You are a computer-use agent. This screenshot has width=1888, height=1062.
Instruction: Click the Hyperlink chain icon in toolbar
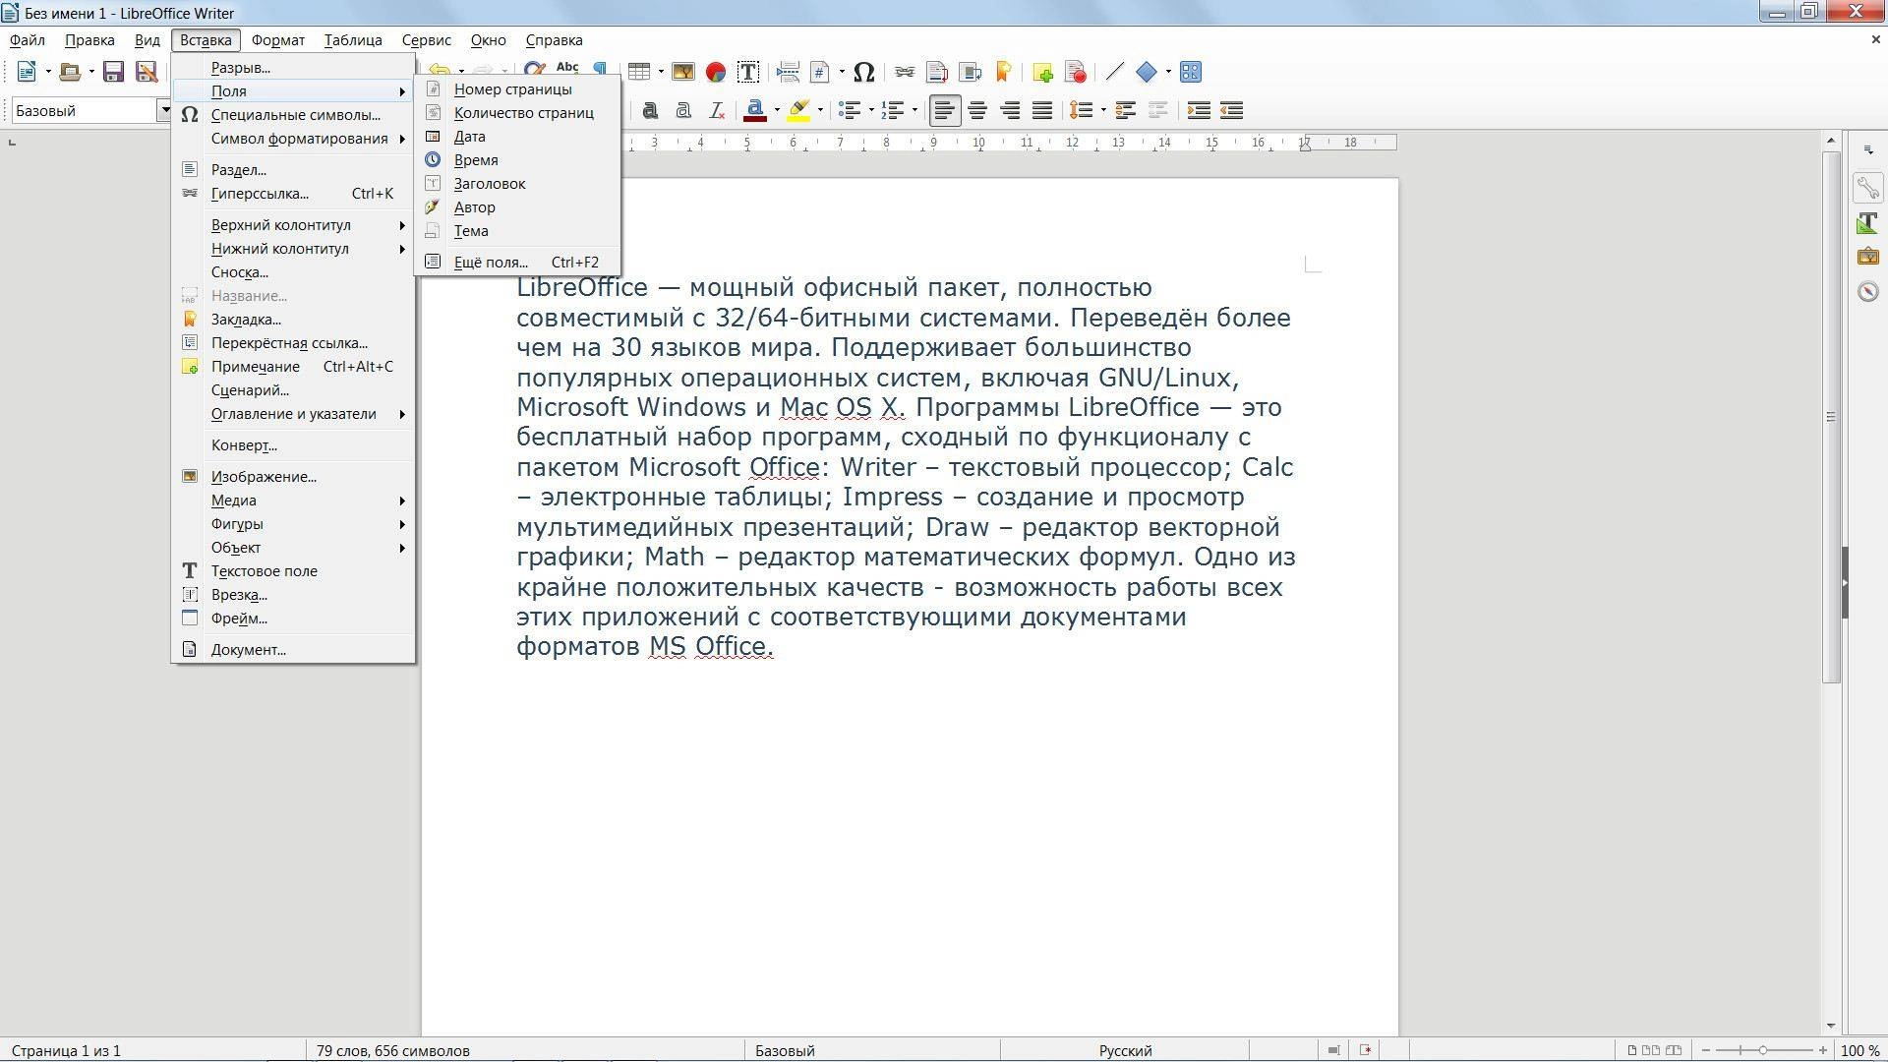pyautogui.click(x=905, y=72)
